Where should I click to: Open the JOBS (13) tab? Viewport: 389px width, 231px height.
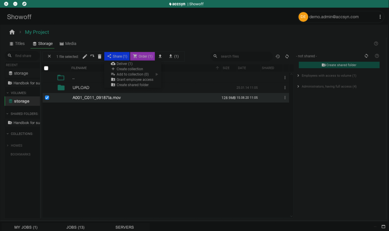pos(75,227)
